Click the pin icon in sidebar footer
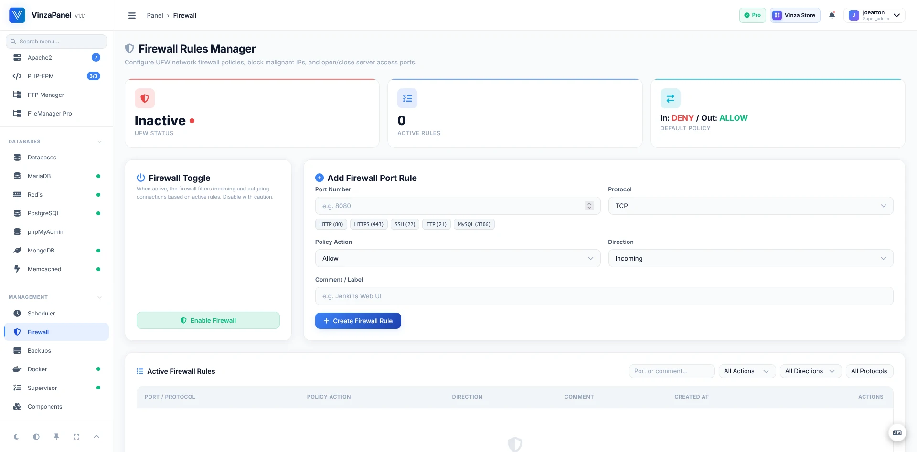 tap(56, 437)
